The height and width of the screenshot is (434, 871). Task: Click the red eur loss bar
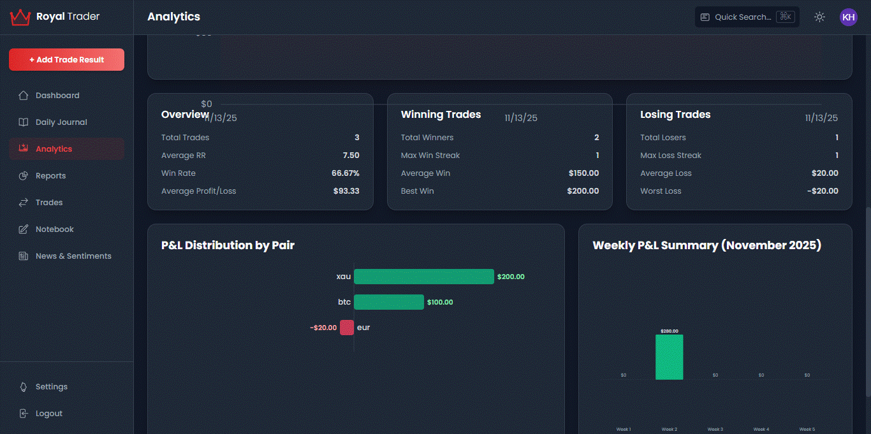pyautogui.click(x=346, y=327)
